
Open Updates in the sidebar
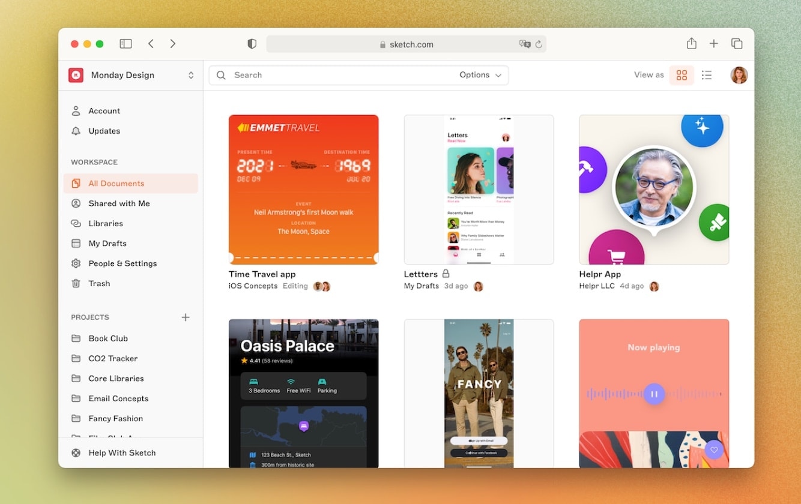coord(130,131)
